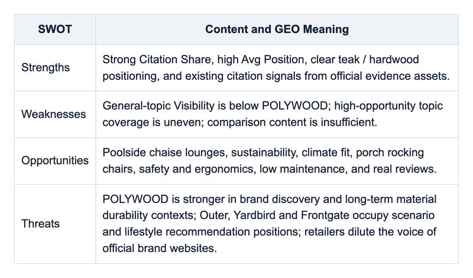Select the Strengths row label
473x278 pixels.
[x=46, y=67]
